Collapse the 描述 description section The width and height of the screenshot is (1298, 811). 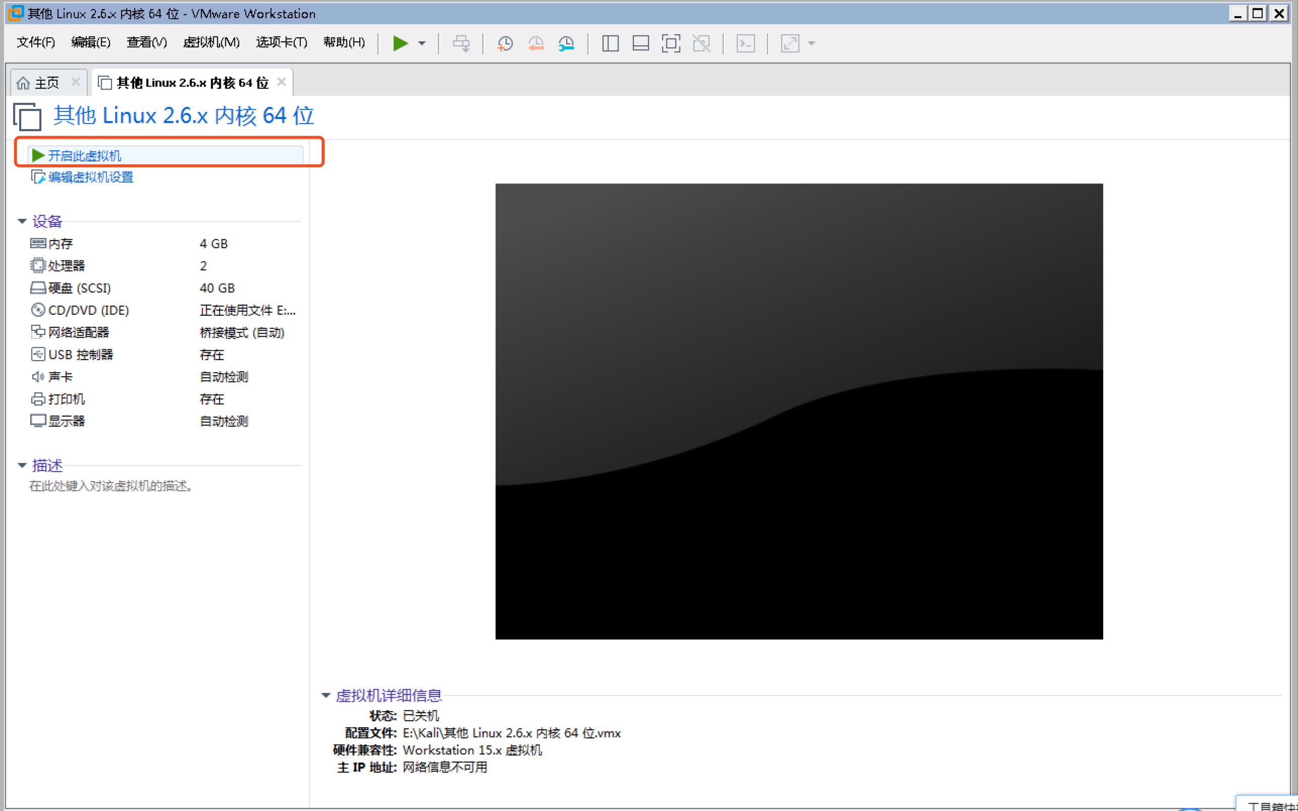click(22, 465)
